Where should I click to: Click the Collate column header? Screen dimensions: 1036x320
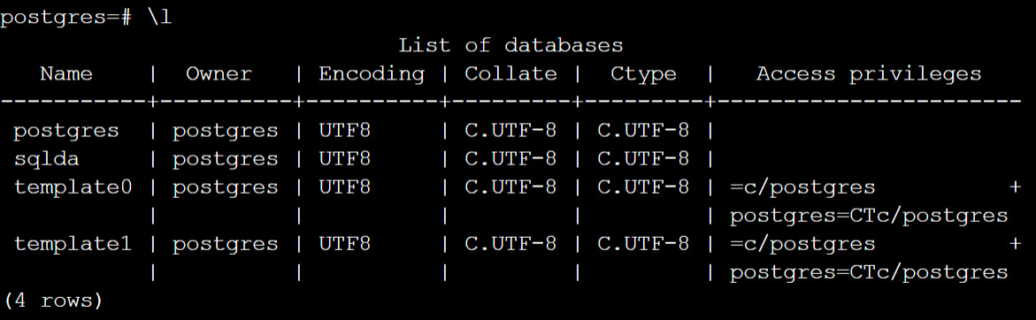(x=510, y=74)
